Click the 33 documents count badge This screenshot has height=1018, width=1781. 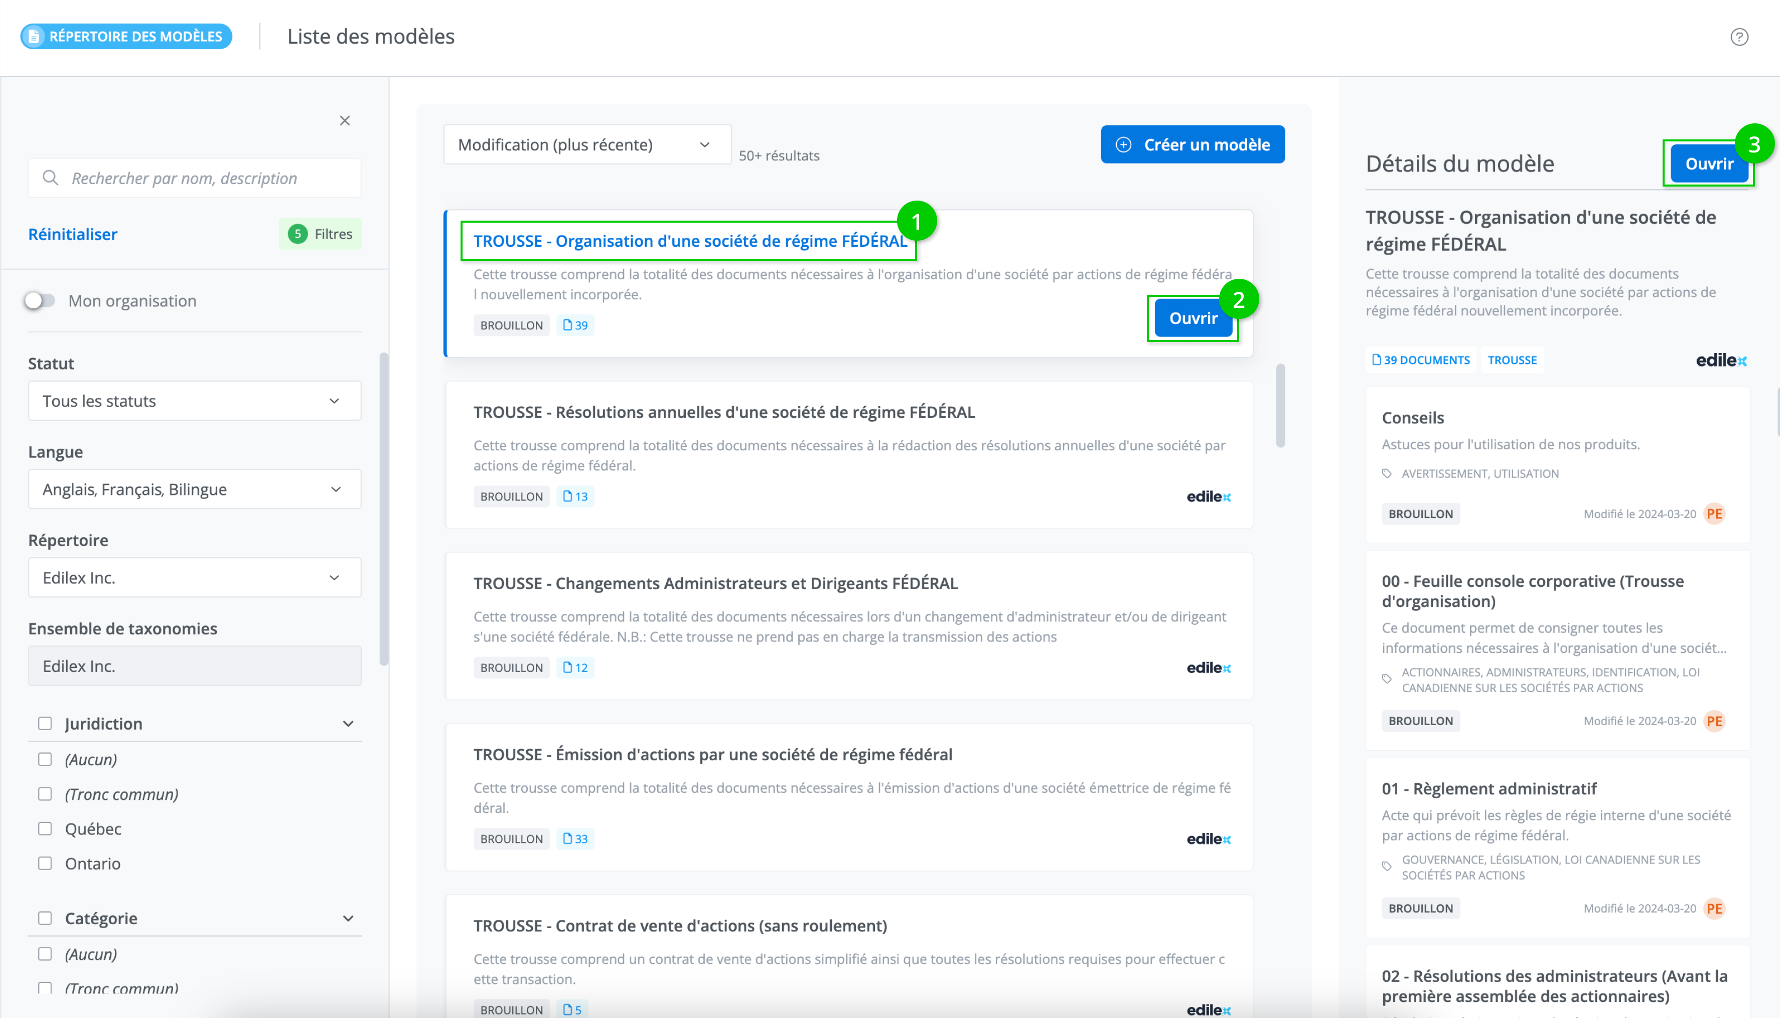[575, 838]
